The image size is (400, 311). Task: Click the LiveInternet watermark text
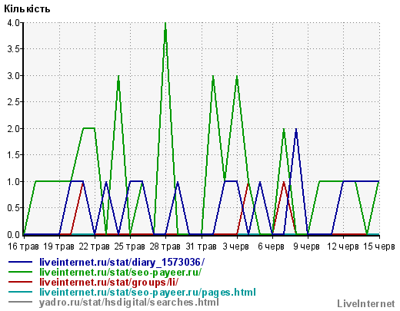click(x=366, y=304)
